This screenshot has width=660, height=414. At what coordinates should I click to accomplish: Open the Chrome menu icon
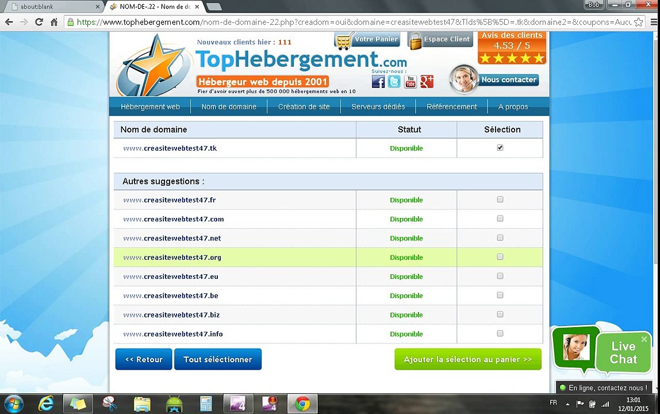654,22
